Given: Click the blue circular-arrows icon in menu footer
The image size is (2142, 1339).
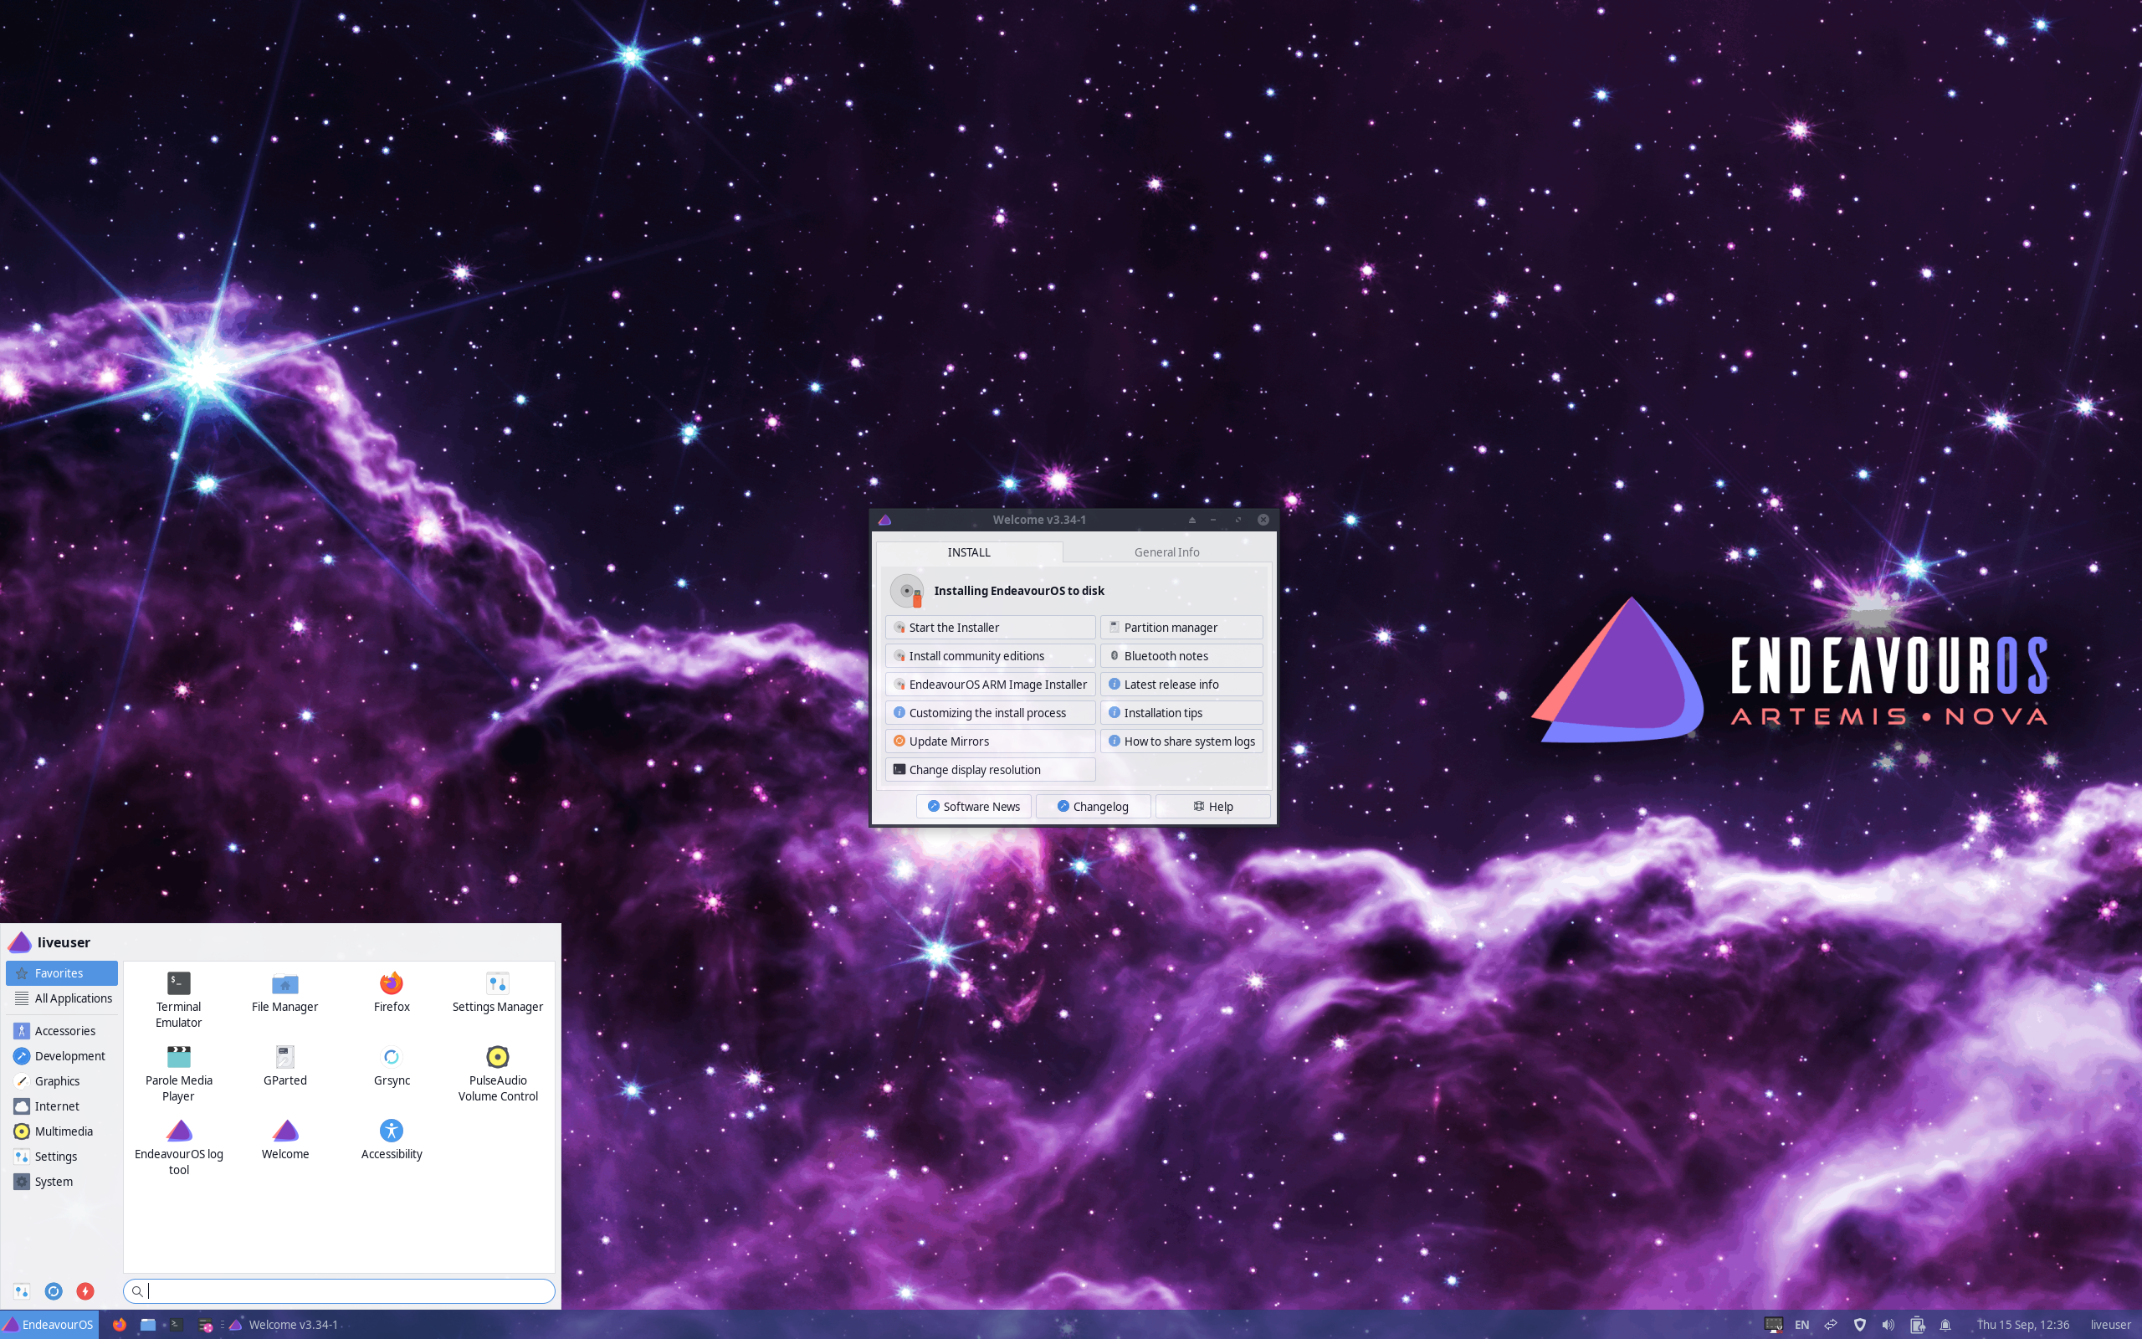Looking at the screenshot, I should point(53,1291).
